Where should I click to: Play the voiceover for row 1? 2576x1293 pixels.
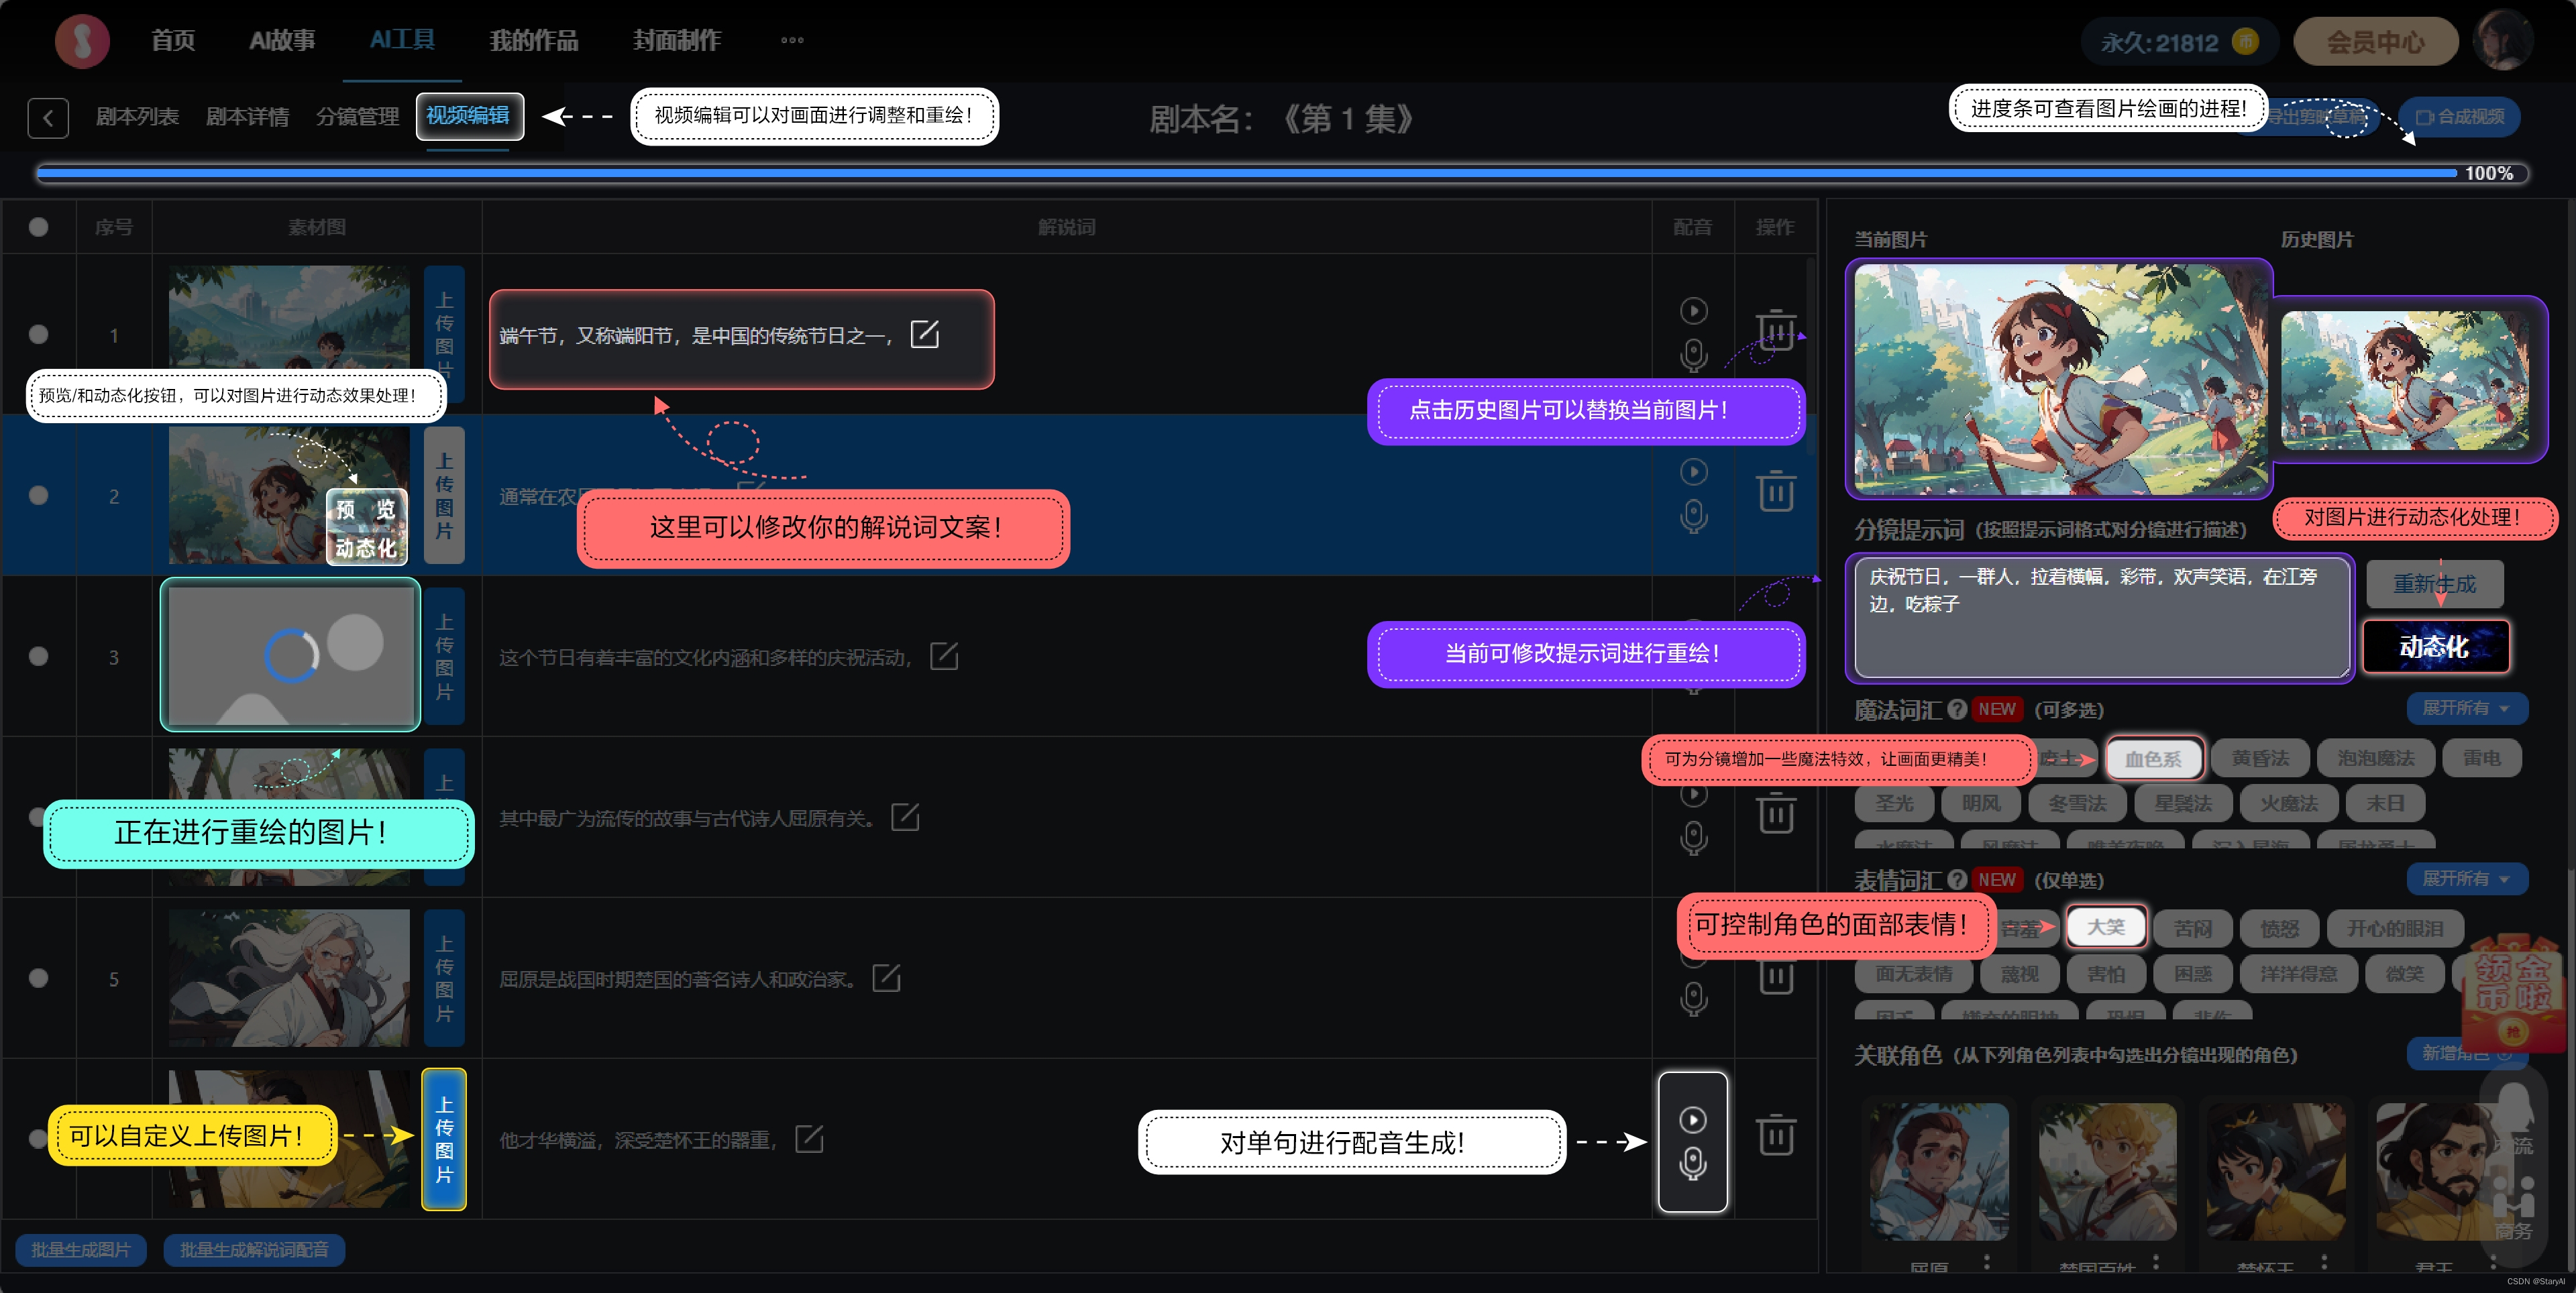[x=1693, y=311]
